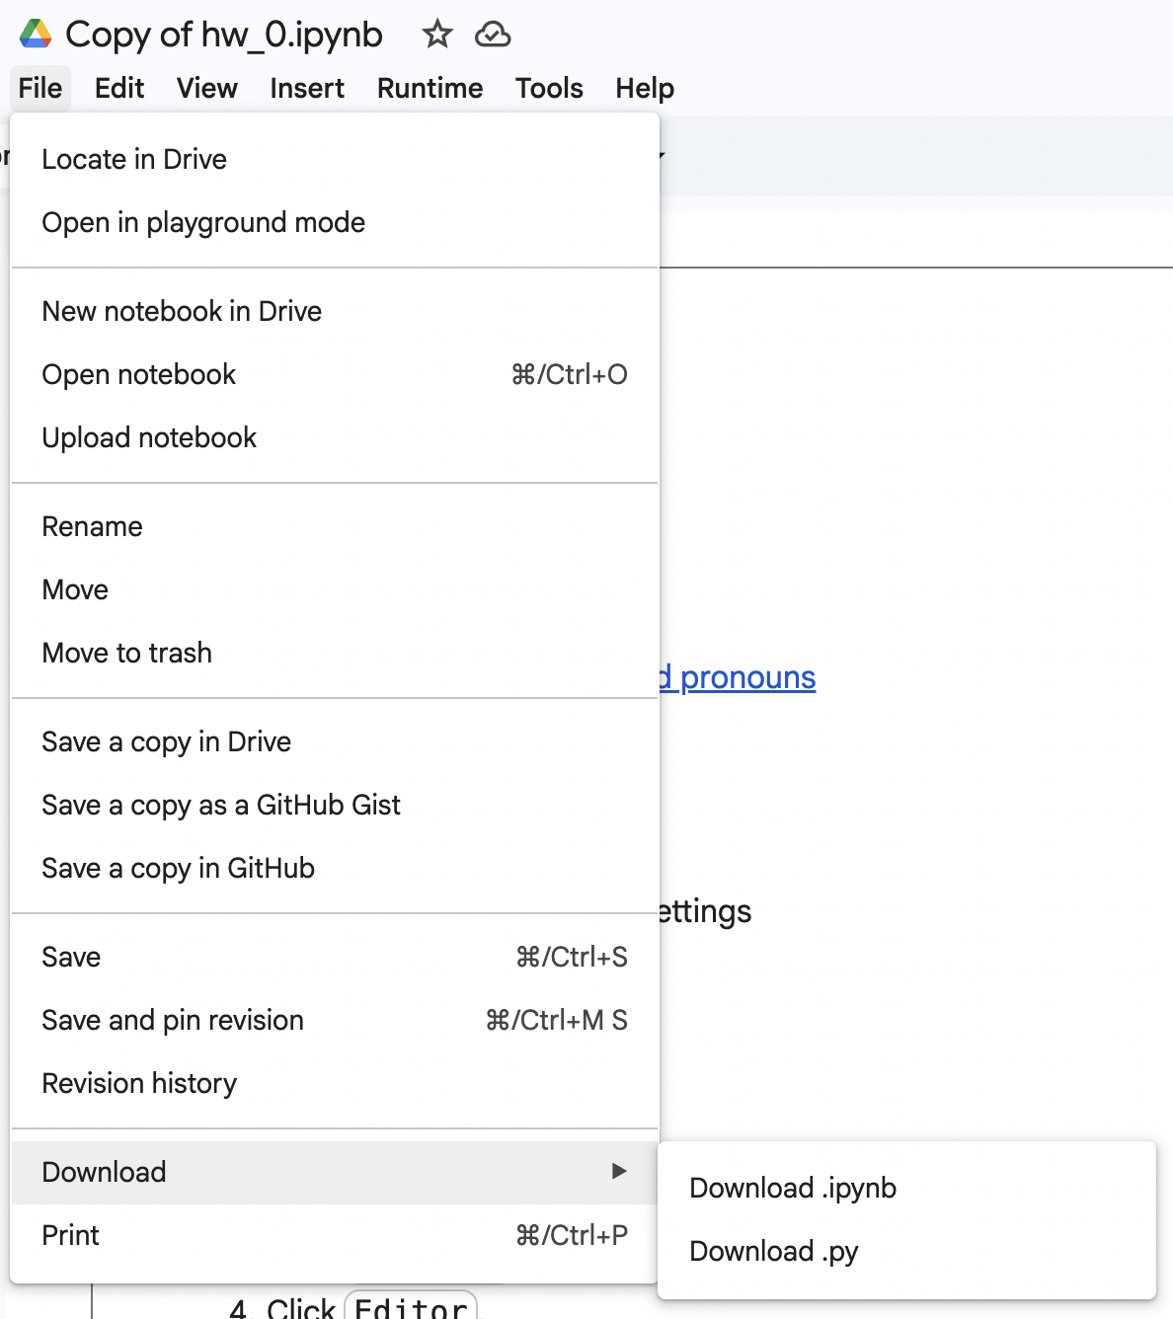Select Download .py
This screenshot has width=1173, height=1319.
point(906,1252)
